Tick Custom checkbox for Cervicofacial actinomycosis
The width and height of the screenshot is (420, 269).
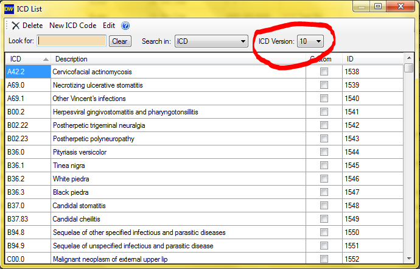324,72
